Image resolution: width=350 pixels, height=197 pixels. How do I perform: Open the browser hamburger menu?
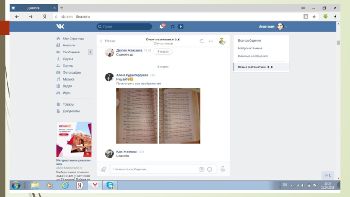tap(303, 8)
